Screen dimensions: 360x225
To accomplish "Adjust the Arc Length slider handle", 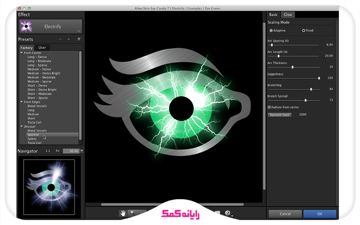I will (x=279, y=56).
